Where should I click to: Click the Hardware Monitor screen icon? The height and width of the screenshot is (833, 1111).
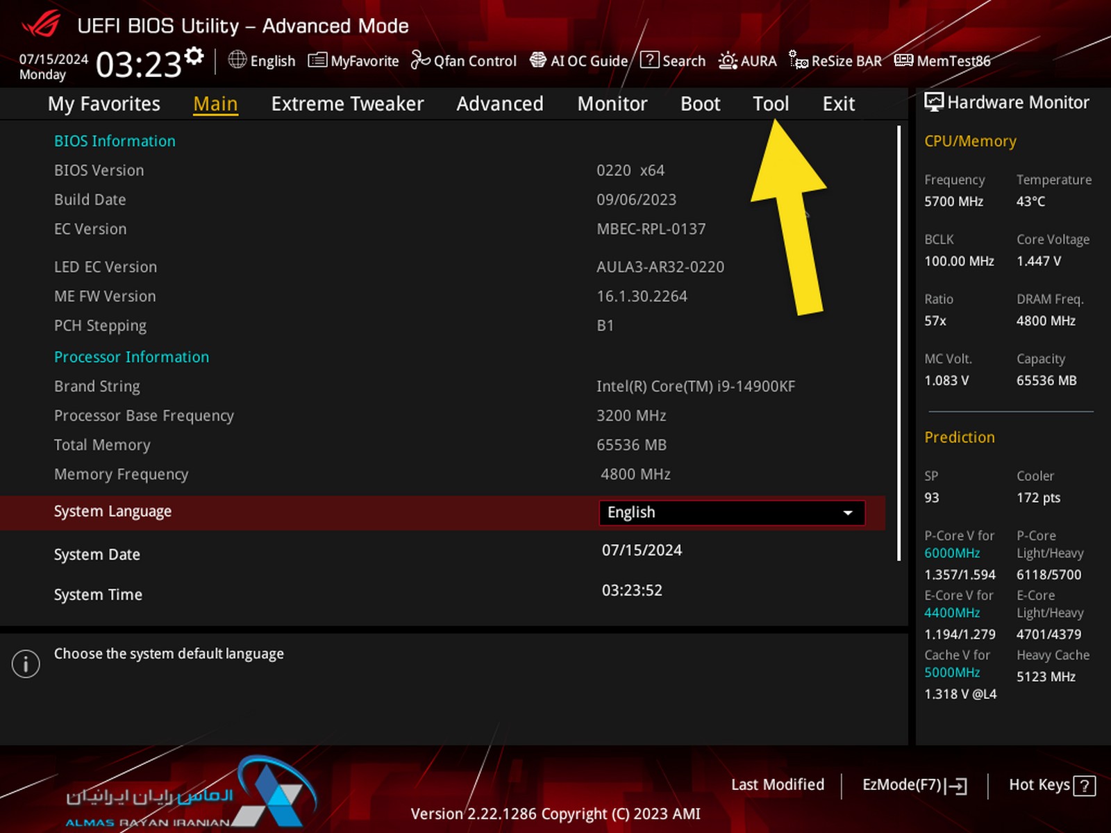click(934, 103)
